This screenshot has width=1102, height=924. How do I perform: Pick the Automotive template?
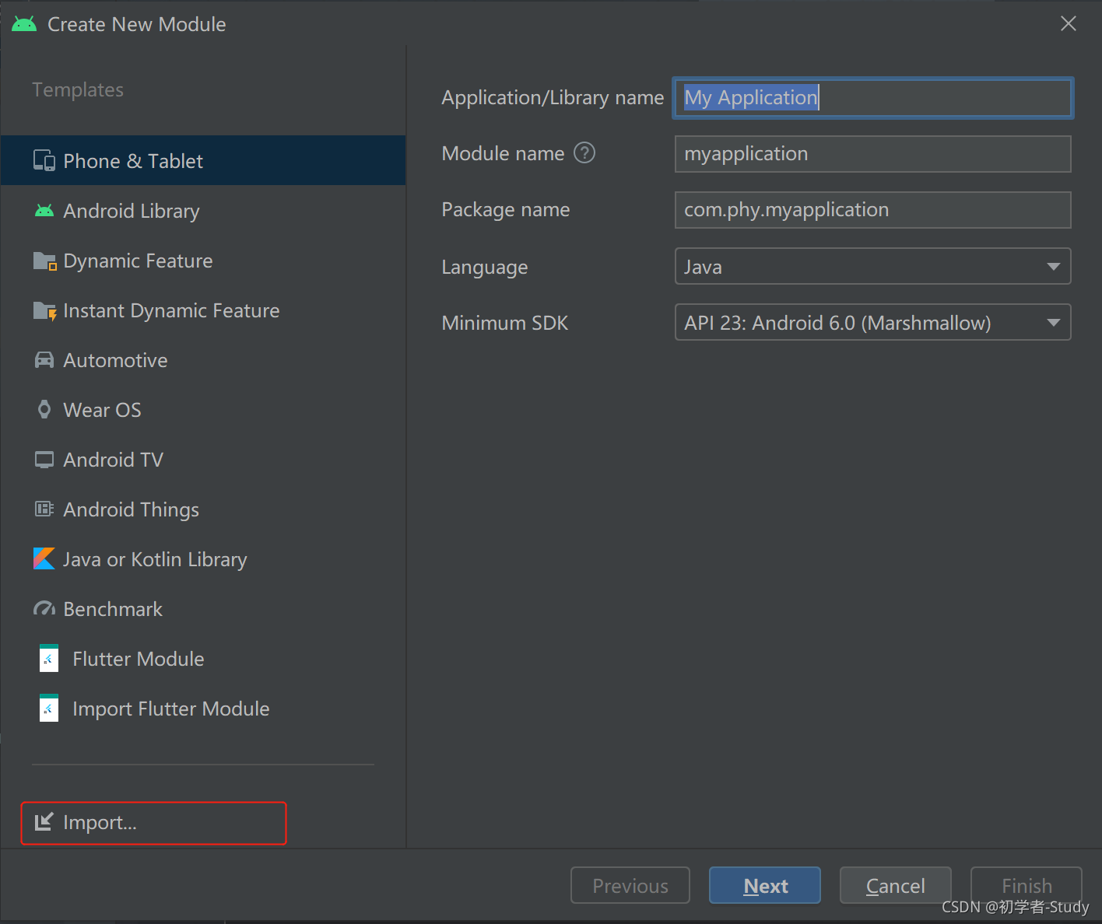pyautogui.click(x=203, y=359)
